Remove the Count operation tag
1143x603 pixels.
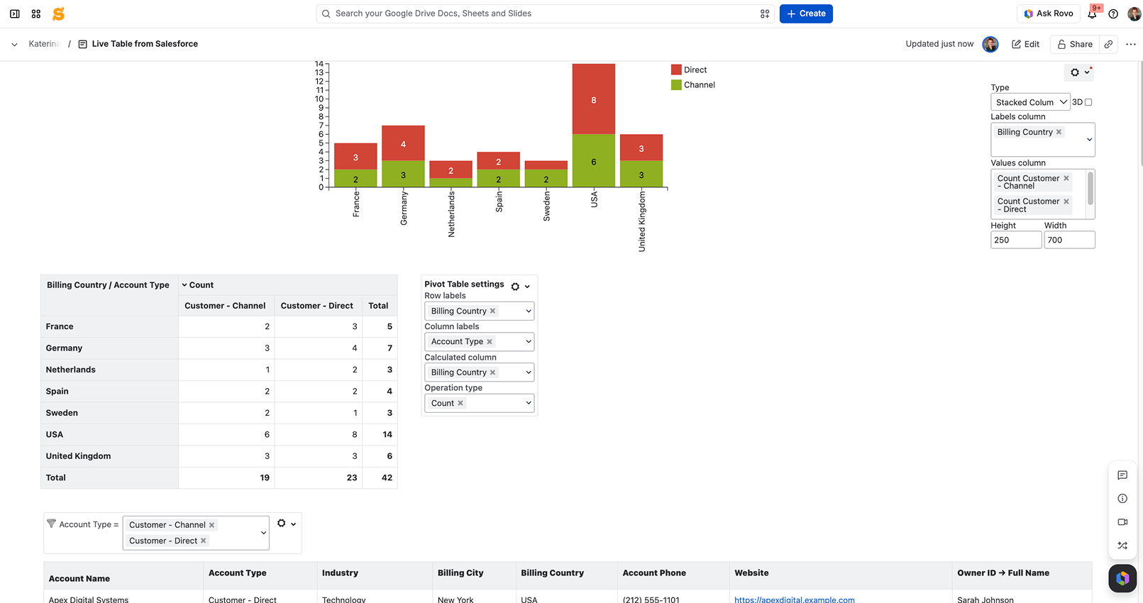[x=460, y=403]
